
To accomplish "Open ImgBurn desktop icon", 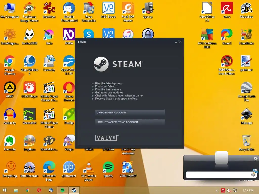I will 29,143.
